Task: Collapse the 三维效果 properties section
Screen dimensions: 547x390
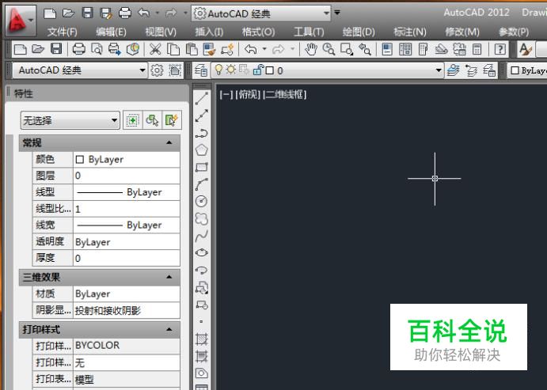Action: pos(169,277)
